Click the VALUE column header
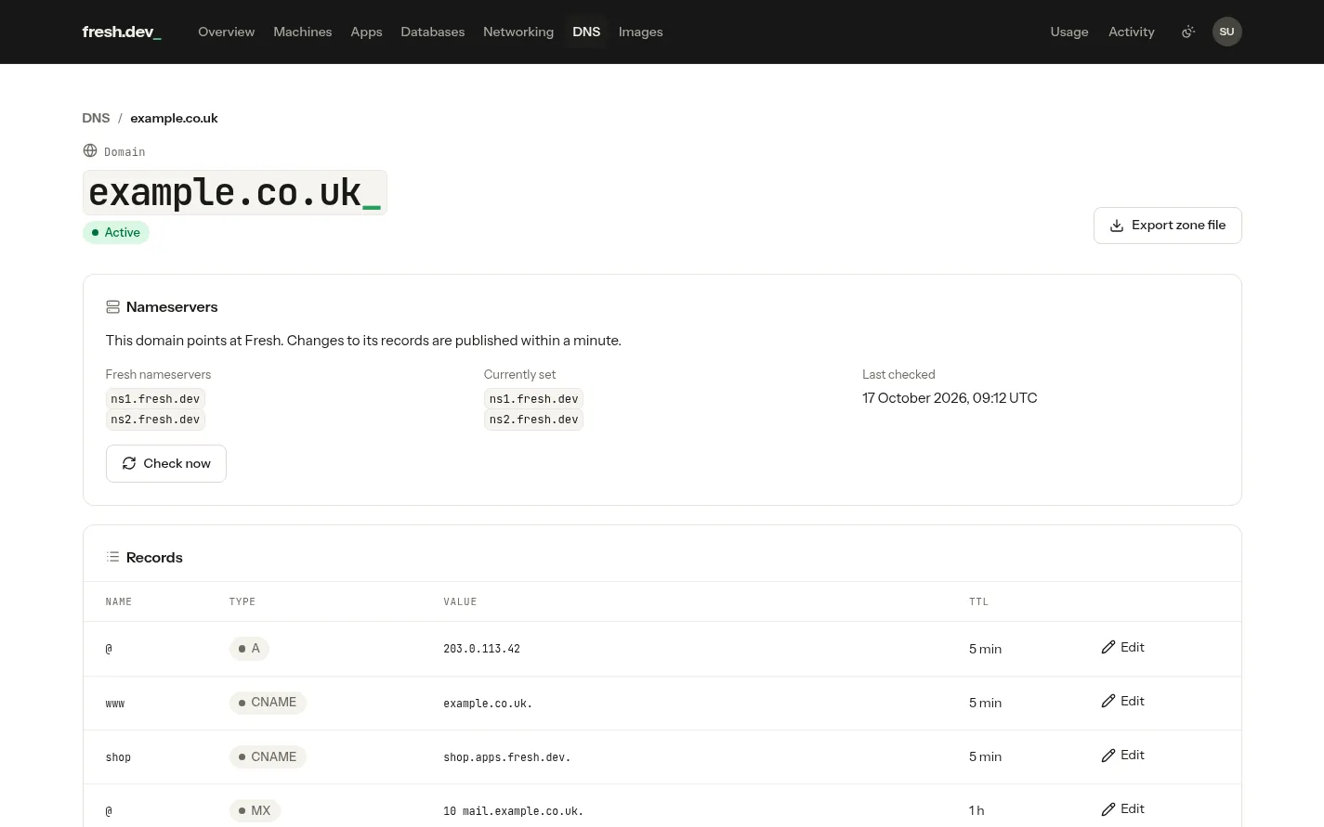 tap(460, 601)
